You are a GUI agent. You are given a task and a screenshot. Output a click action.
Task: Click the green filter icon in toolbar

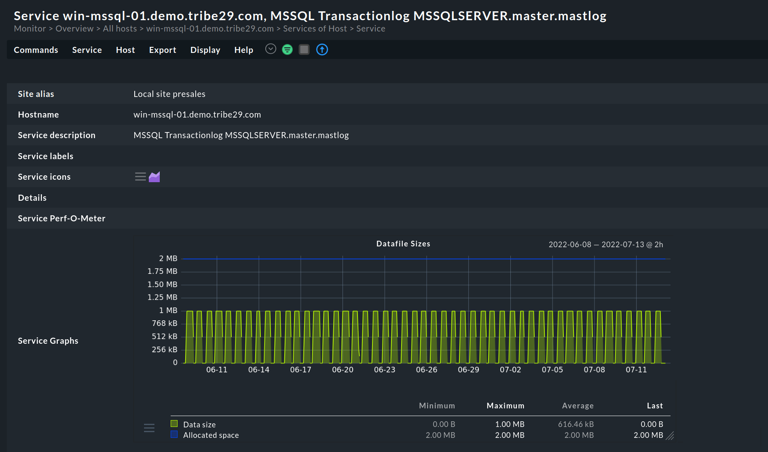(287, 50)
